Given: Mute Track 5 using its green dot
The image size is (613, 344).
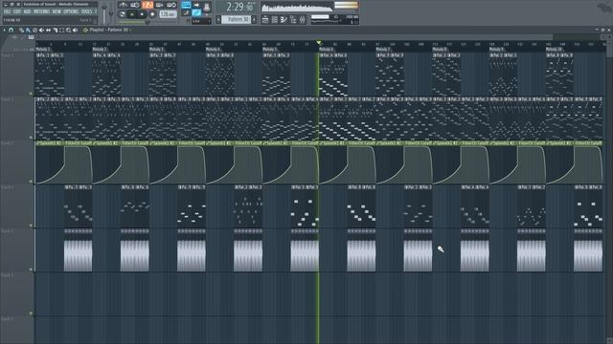Looking at the screenshot, I should tap(31, 269).
